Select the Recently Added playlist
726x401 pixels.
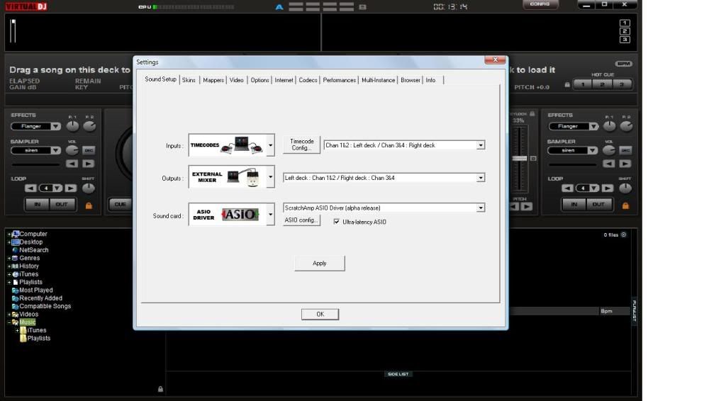[40, 298]
